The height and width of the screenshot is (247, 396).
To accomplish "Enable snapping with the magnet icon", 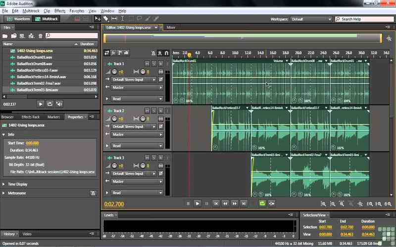I will pos(167,53).
